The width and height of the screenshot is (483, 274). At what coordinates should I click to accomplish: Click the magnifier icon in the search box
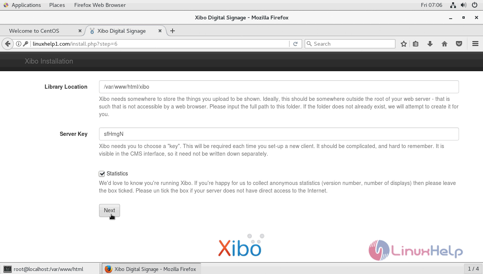tap(309, 44)
